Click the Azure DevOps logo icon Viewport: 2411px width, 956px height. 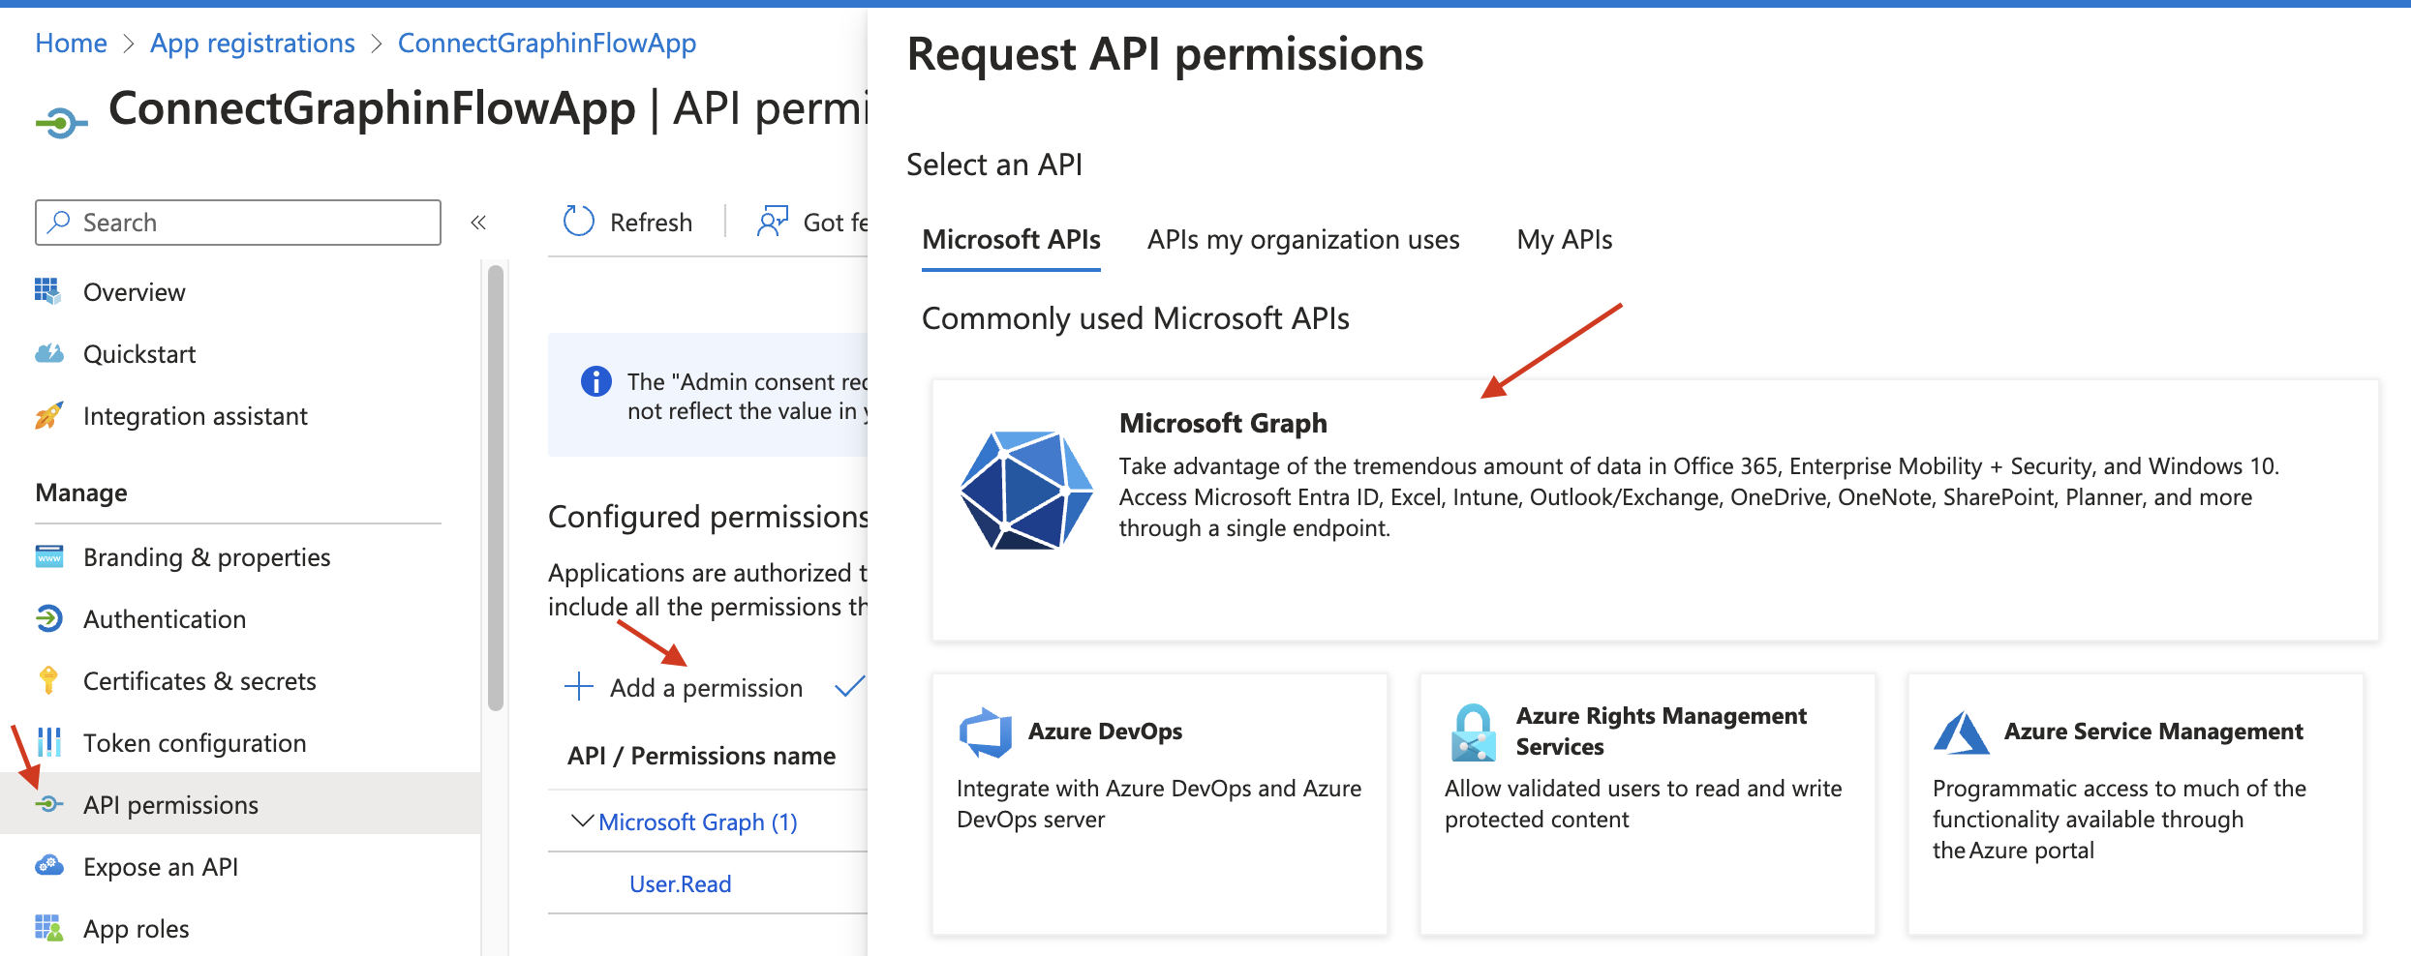point(986,732)
